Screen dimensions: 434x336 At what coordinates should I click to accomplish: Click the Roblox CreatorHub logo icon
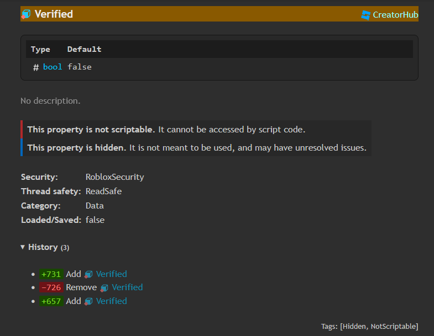(x=365, y=15)
